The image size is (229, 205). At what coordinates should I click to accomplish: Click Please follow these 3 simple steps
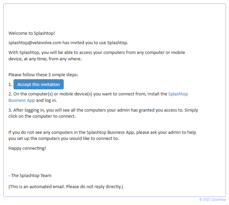tap(43, 75)
